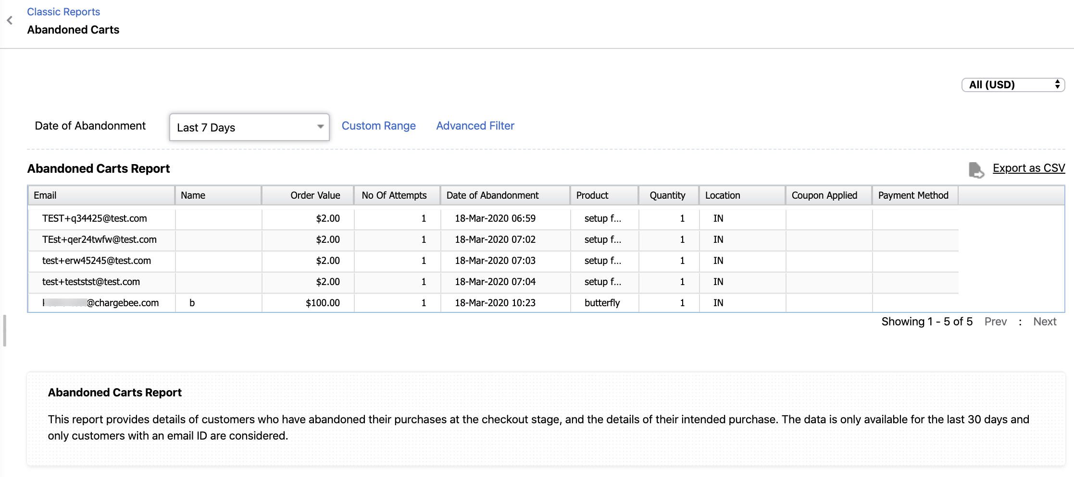1074x477 pixels.
Task: Go to the Next page of results
Action: tap(1045, 322)
